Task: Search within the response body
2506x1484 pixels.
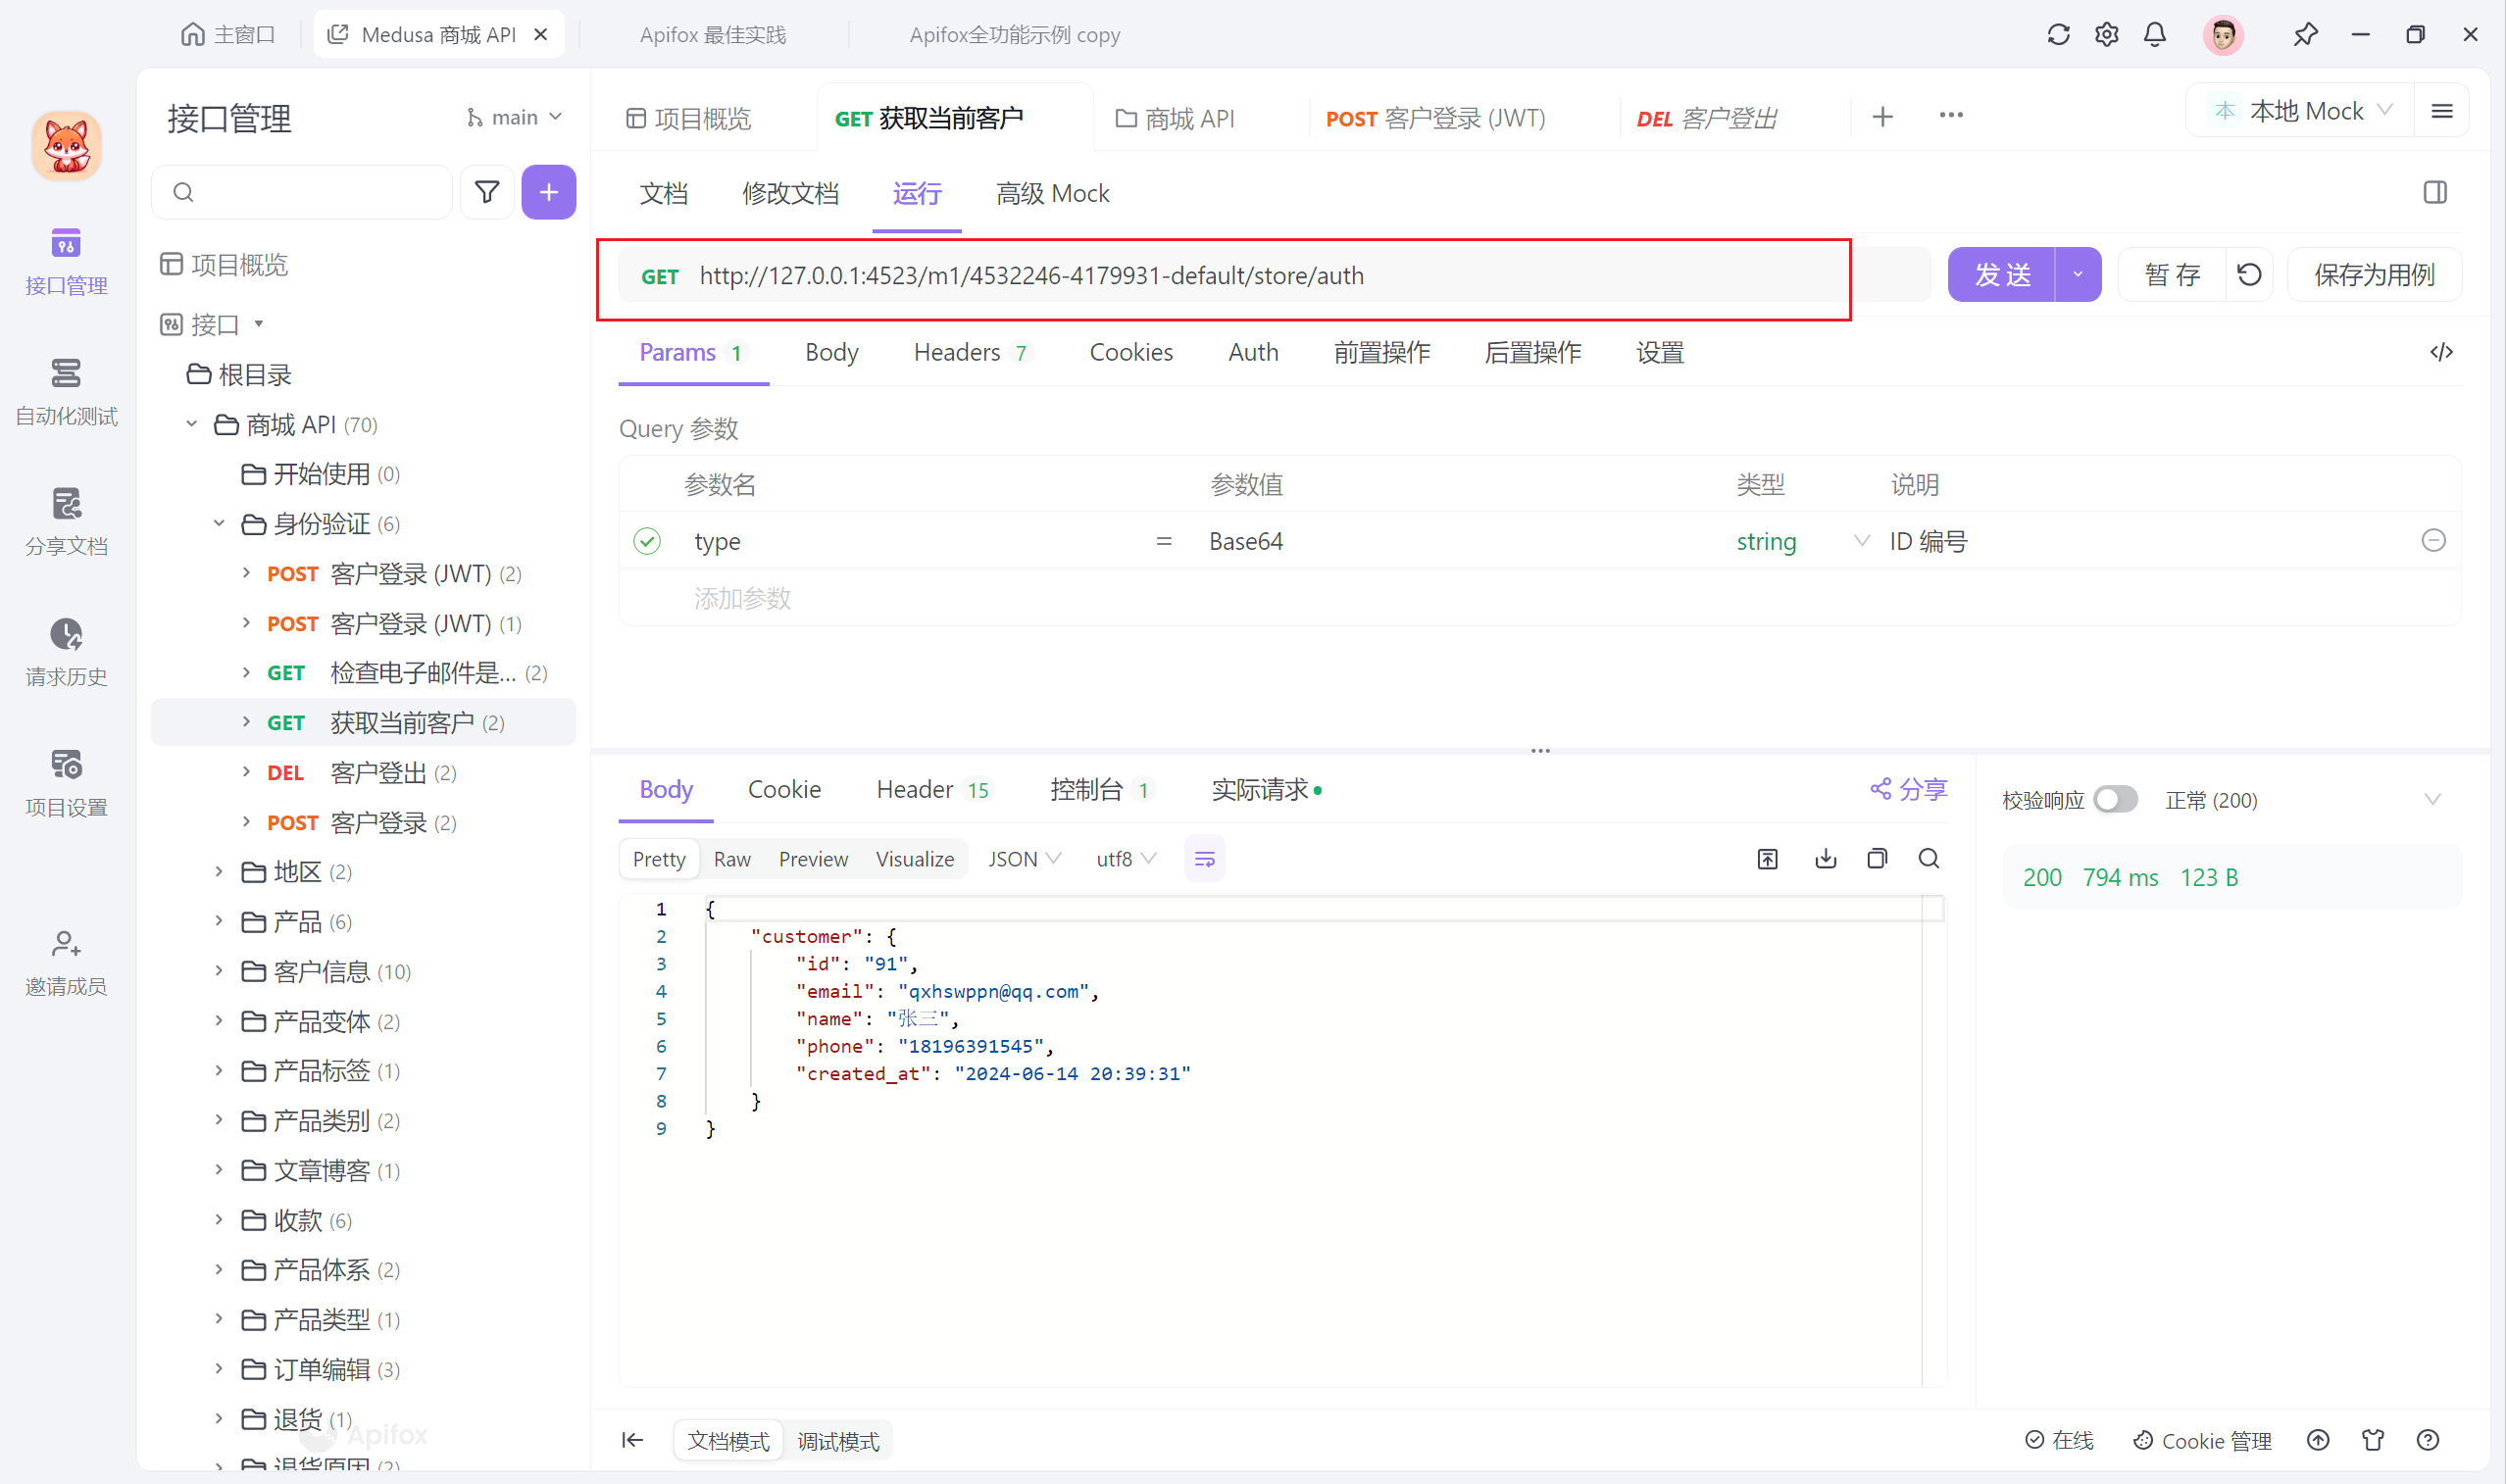Action: point(1929,858)
